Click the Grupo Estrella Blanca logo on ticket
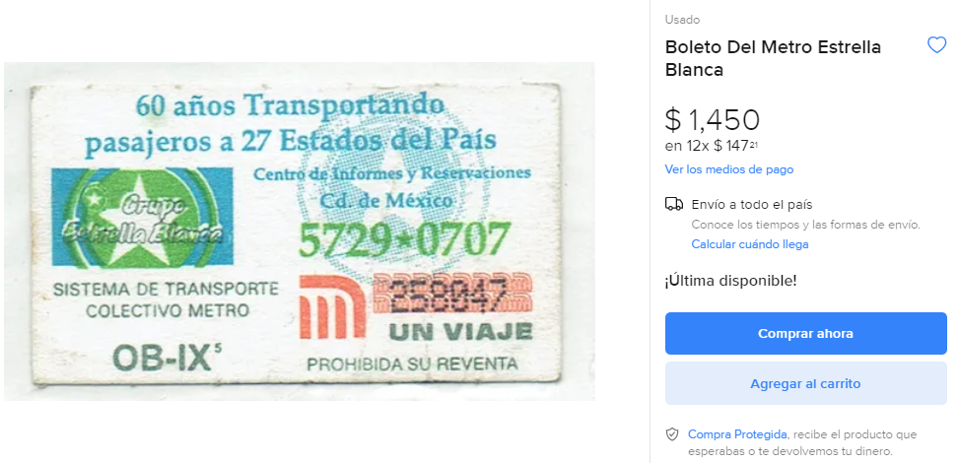Screen dimensions: 959x463 [x=142, y=217]
